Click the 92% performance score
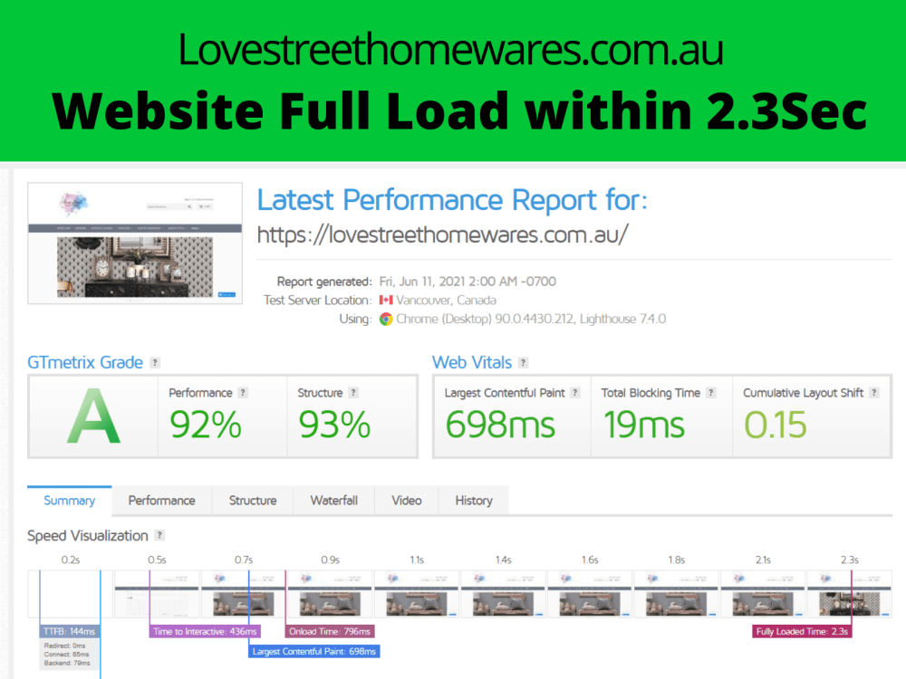Image resolution: width=906 pixels, height=679 pixels. 206,425
